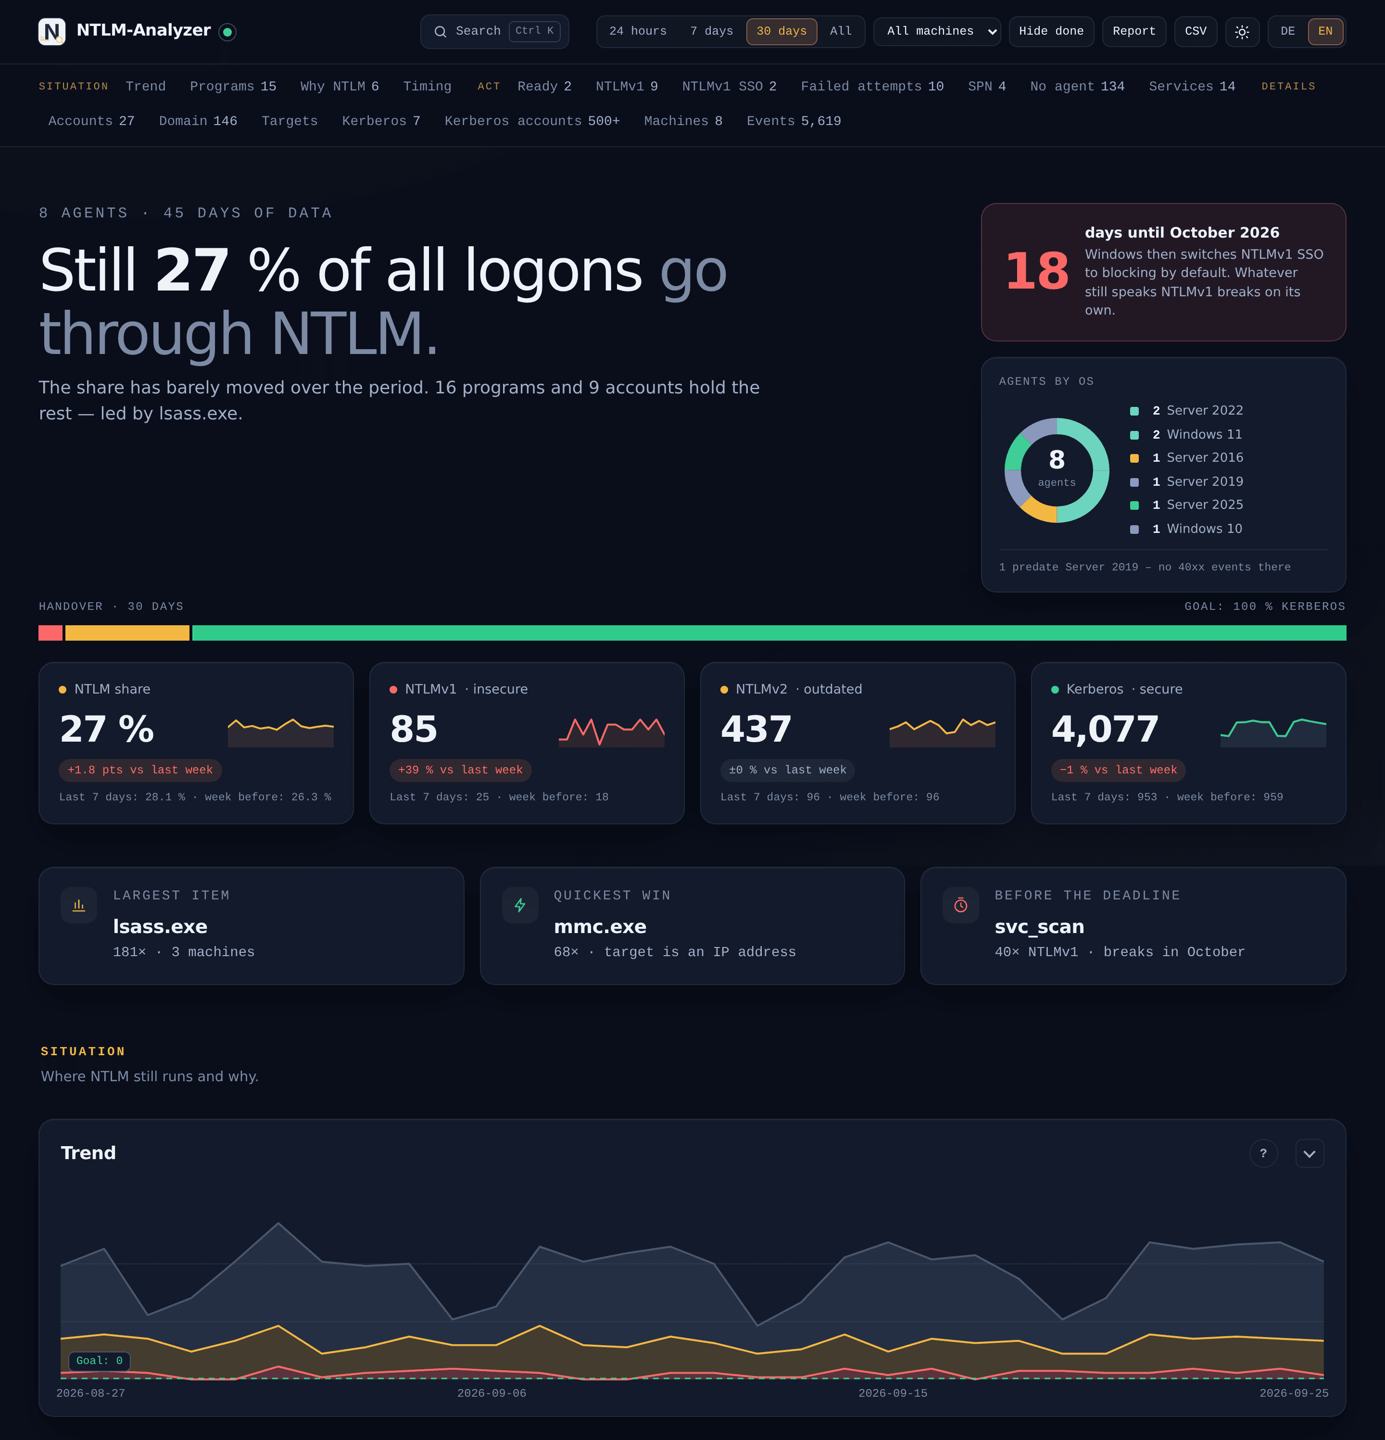Open Services 14 tab

pos(1192,87)
